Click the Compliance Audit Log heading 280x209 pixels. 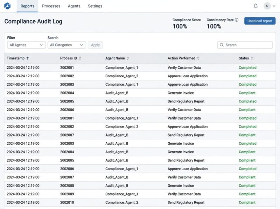(33, 21)
